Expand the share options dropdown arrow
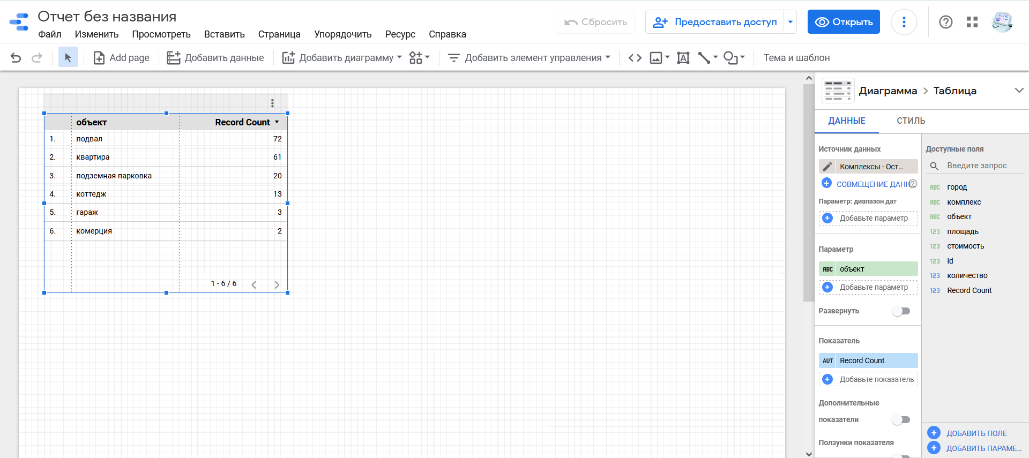The width and height of the screenshot is (1029, 458). 790,22
